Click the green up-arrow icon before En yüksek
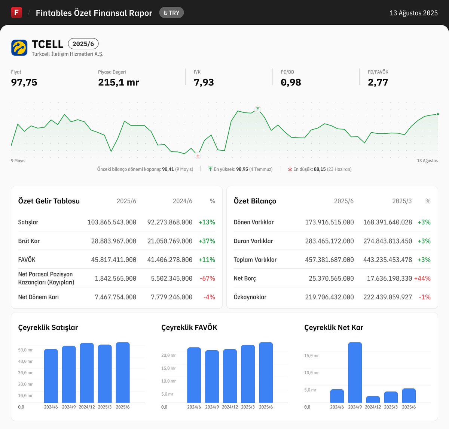This screenshot has height=429, width=449. tap(210, 169)
